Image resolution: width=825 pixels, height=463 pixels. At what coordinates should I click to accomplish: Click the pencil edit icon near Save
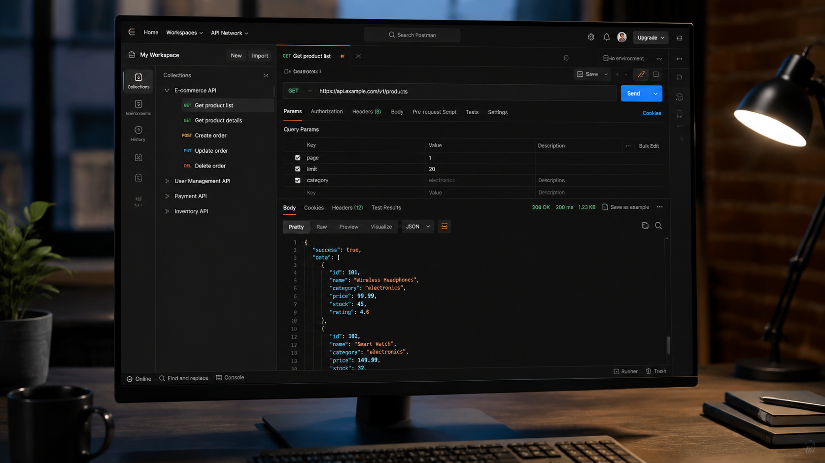tap(641, 74)
